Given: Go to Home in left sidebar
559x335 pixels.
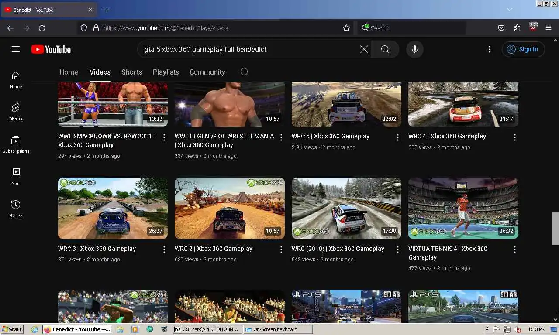Looking at the screenshot, I should pyautogui.click(x=16, y=80).
